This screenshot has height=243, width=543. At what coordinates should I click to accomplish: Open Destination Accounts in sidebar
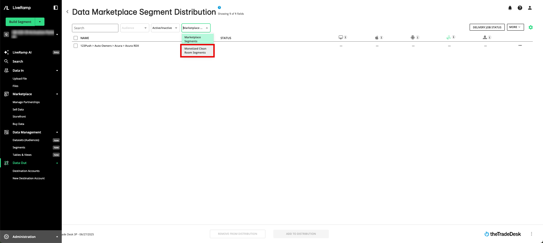pos(26,171)
